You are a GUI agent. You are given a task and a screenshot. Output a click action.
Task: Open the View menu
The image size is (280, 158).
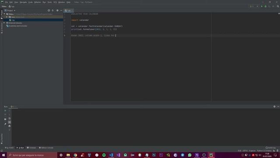click(16, 2)
